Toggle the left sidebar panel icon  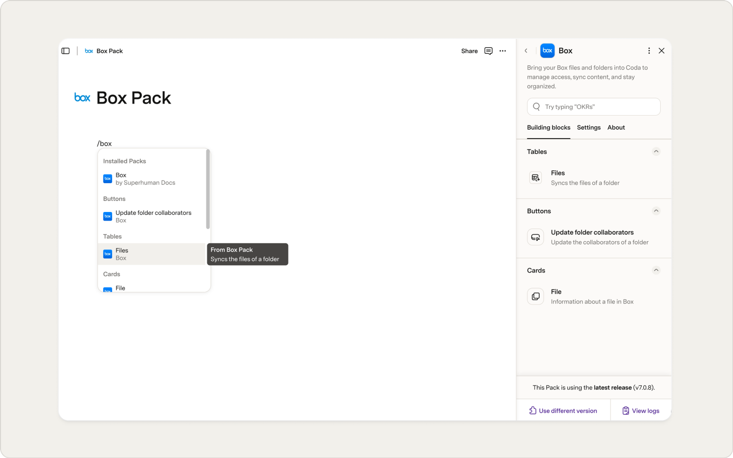click(x=66, y=51)
